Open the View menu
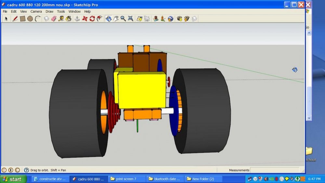The width and height of the screenshot is (325, 183). coord(23,11)
